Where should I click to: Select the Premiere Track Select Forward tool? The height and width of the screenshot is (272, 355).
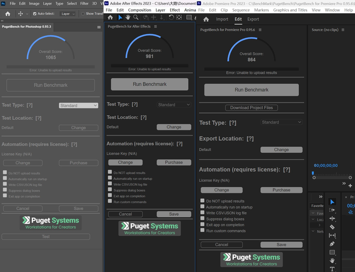[332, 210]
